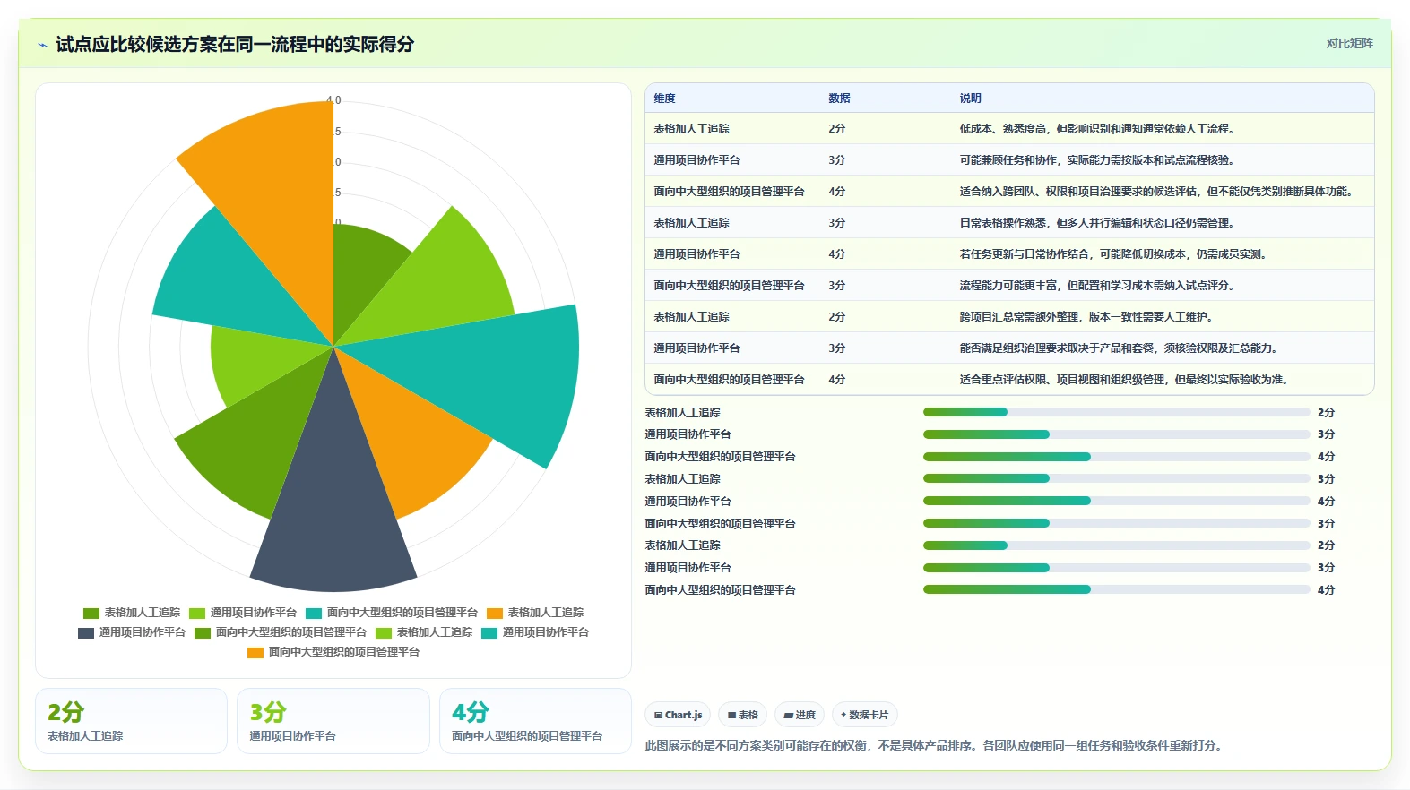This screenshot has width=1410, height=790.
Task: Toggle the light green 表格加人工追踪 legend item
Action: [424, 632]
